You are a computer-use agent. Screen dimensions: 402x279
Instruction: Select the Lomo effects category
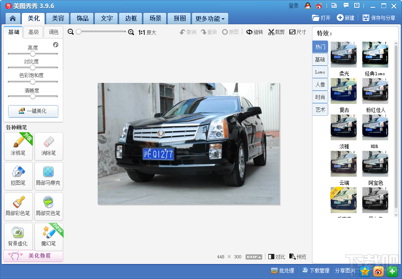320,72
